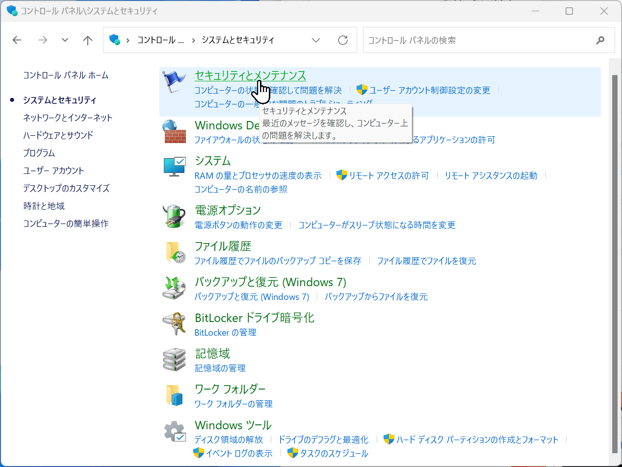Click the 電源オプション battery icon
This screenshot has height=467, width=622.
click(174, 216)
